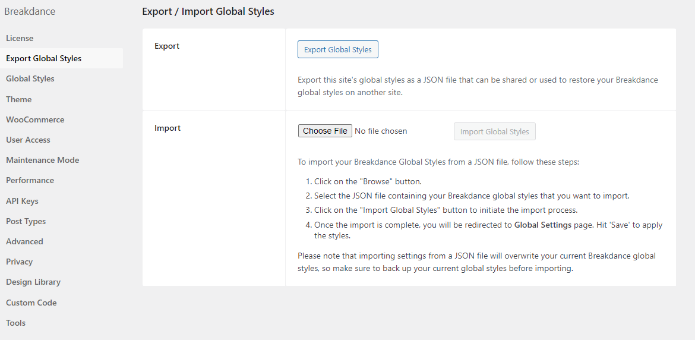Click the step 'Click on the "Browse" button.'

coord(368,181)
